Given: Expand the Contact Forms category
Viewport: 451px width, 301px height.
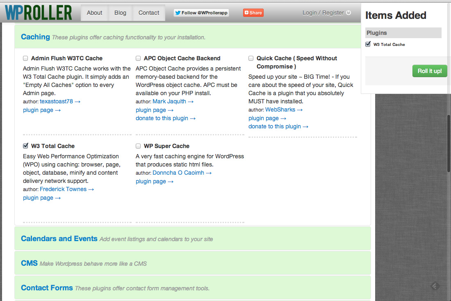Looking at the screenshot, I should click(x=192, y=288).
